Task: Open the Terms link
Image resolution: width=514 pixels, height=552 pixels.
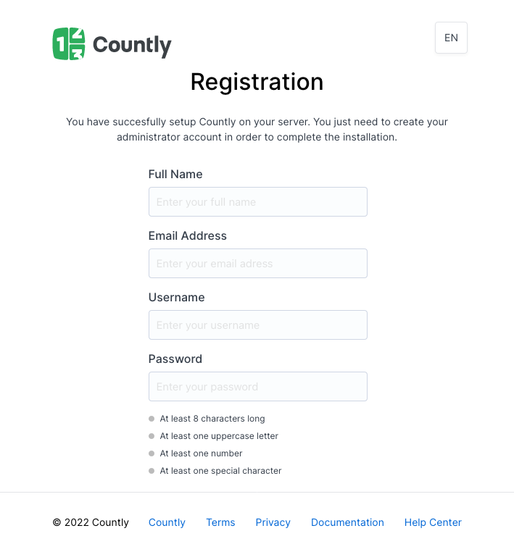Action: [x=220, y=522]
